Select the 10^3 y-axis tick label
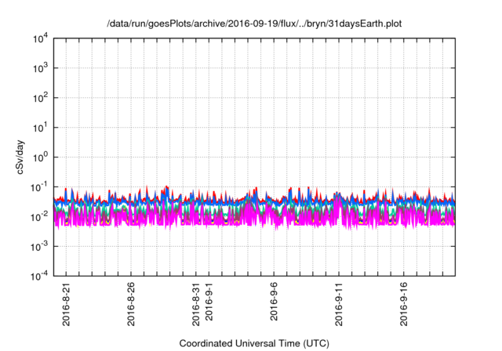This screenshot has height=351, width=502. (x=41, y=68)
